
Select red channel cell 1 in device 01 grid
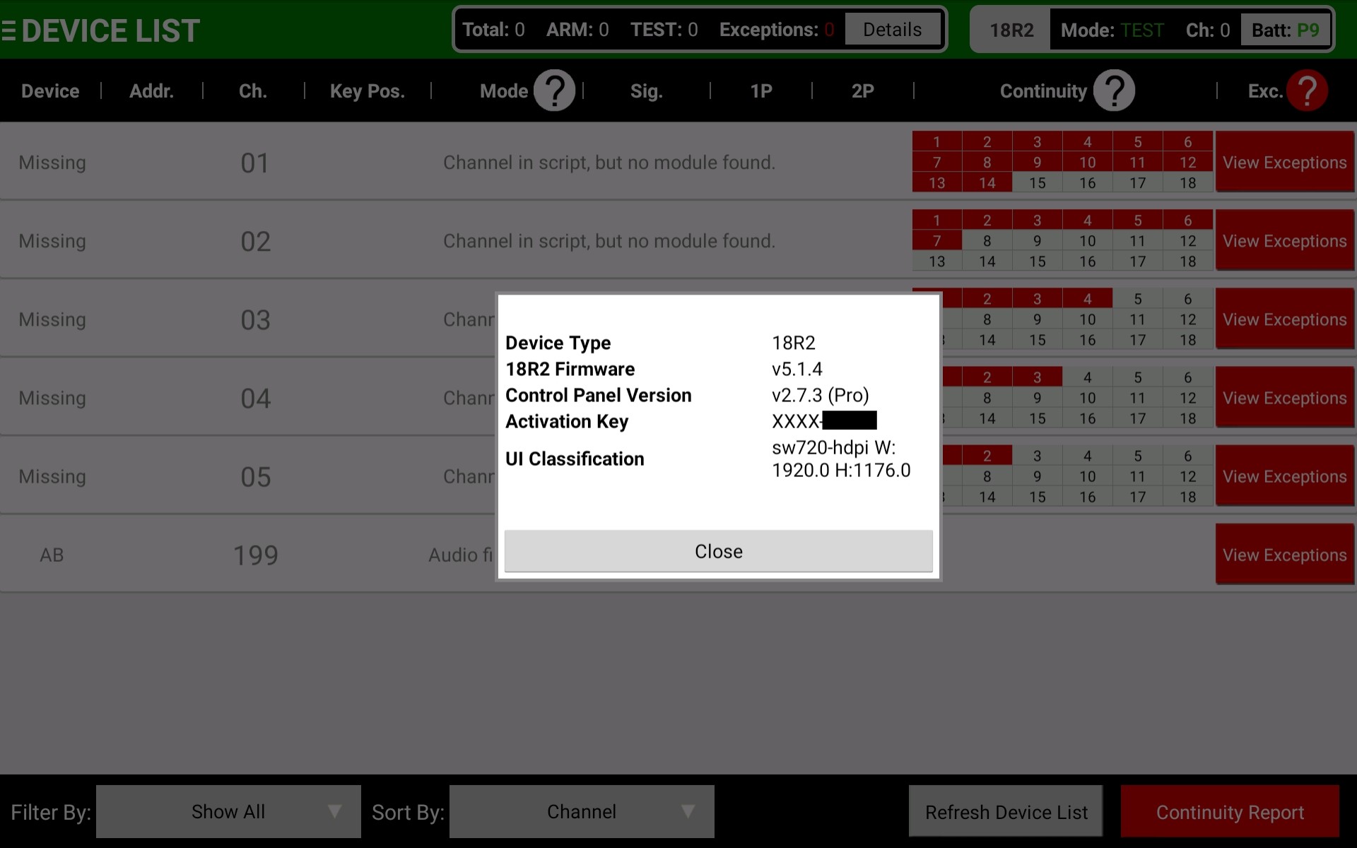pos(936,141)
